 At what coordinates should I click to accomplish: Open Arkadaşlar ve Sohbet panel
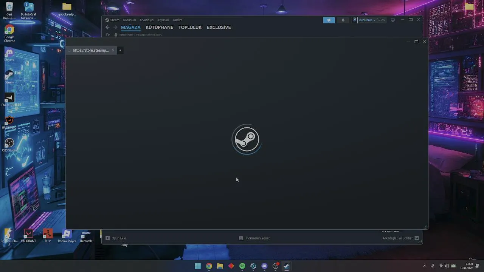click(400, 238)
